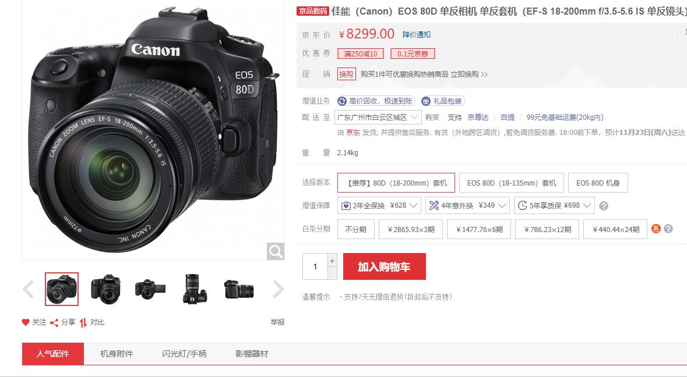This screenshot has height=377, width=687.
Task: Switch to the 闪光灯/手柄 tab
Action: coord(184,354)
